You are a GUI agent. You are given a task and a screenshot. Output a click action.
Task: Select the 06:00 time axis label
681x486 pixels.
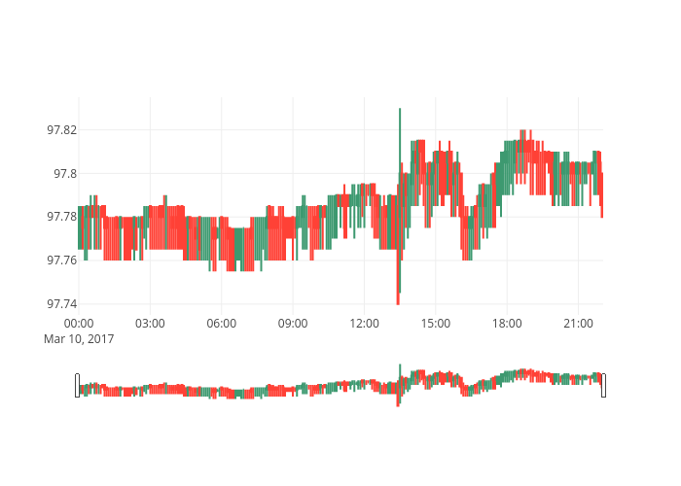[222, 323]
